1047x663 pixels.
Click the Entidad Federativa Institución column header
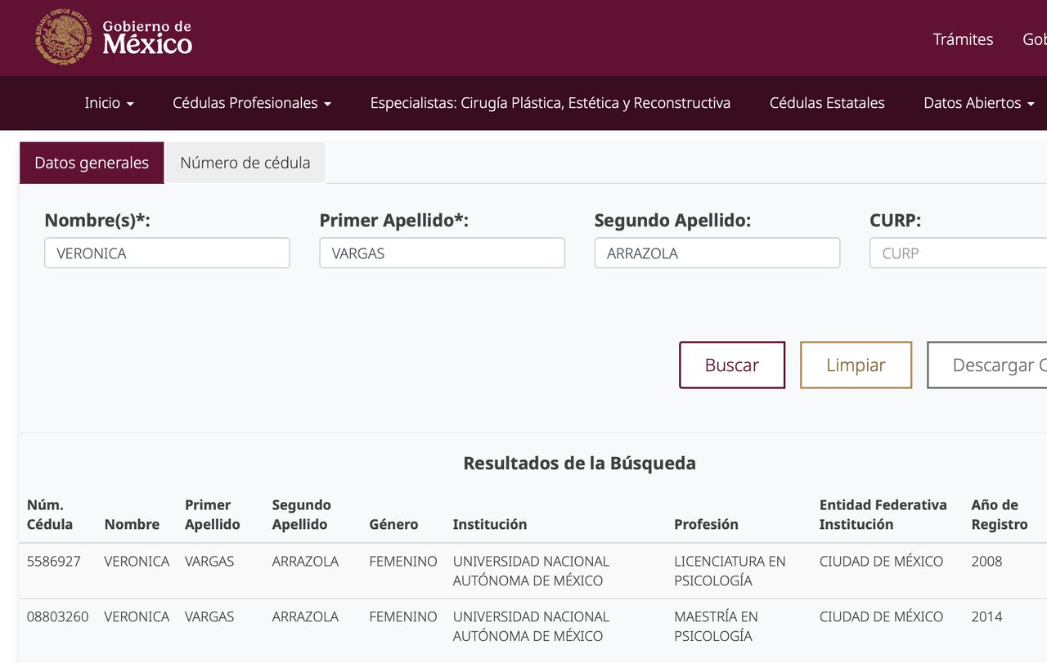point(883,515)
